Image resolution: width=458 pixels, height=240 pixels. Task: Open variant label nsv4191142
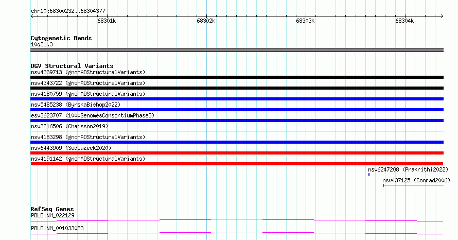(x=88, y=159)
